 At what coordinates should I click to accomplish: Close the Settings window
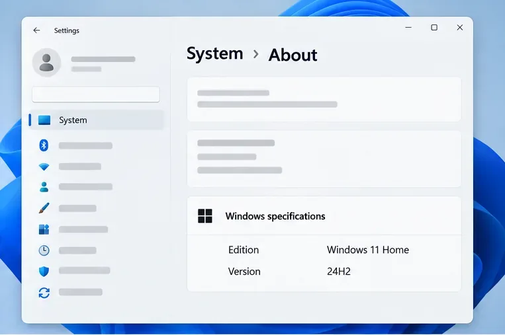pos(460,28)
